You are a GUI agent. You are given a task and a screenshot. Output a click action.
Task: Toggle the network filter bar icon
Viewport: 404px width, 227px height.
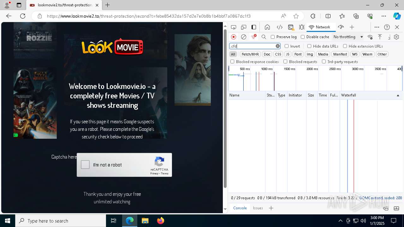[253, 37]
